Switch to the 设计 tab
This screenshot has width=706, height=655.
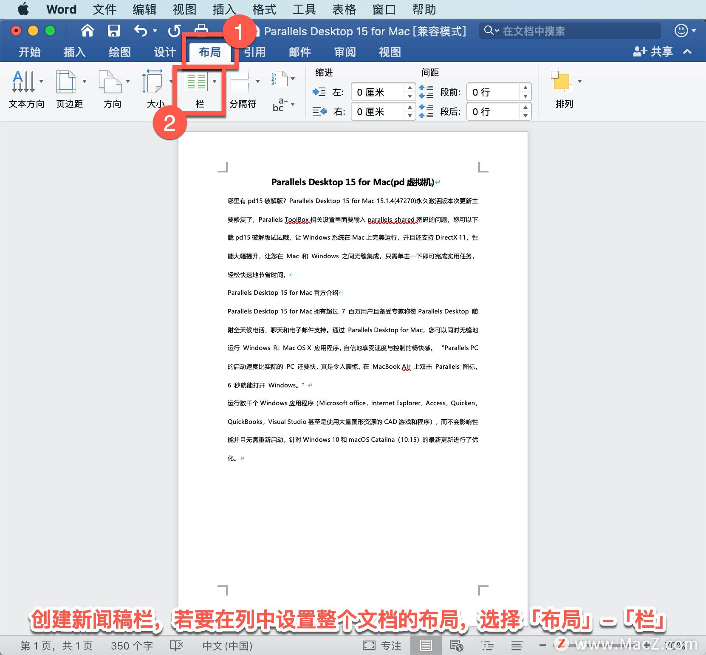click(x=164, y=52)
